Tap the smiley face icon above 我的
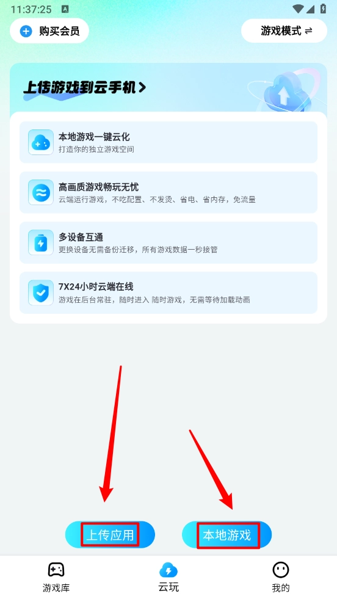This screenshot has height=599, width=337. pyautogui.click(x=281, y=570)
